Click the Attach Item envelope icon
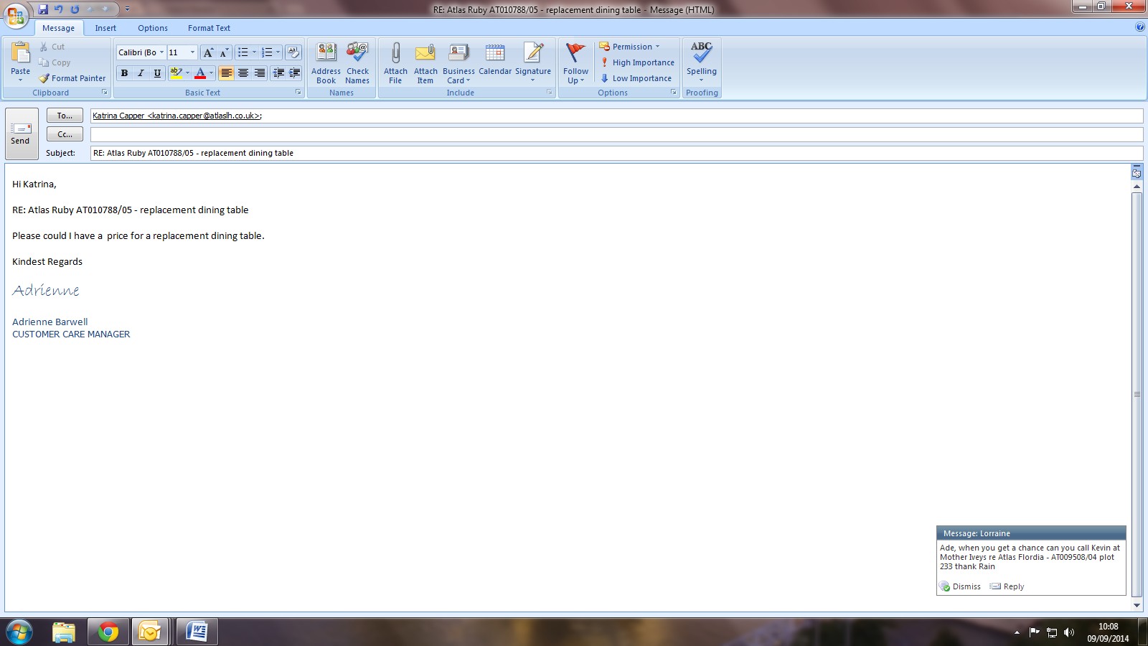 coord(425,54)
